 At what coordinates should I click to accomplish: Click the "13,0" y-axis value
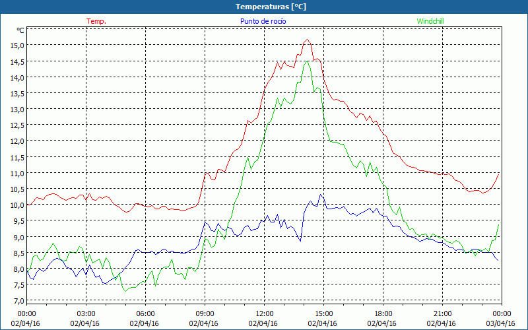(18, 110)
